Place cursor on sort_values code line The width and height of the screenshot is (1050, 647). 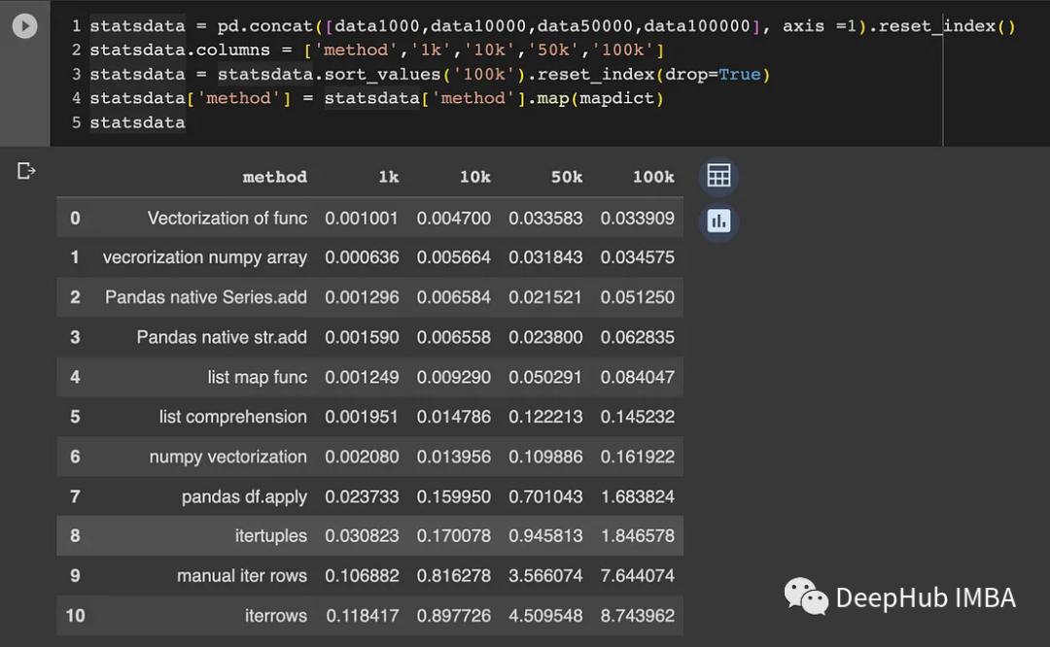pyautogui.click(x=430, y=74)
